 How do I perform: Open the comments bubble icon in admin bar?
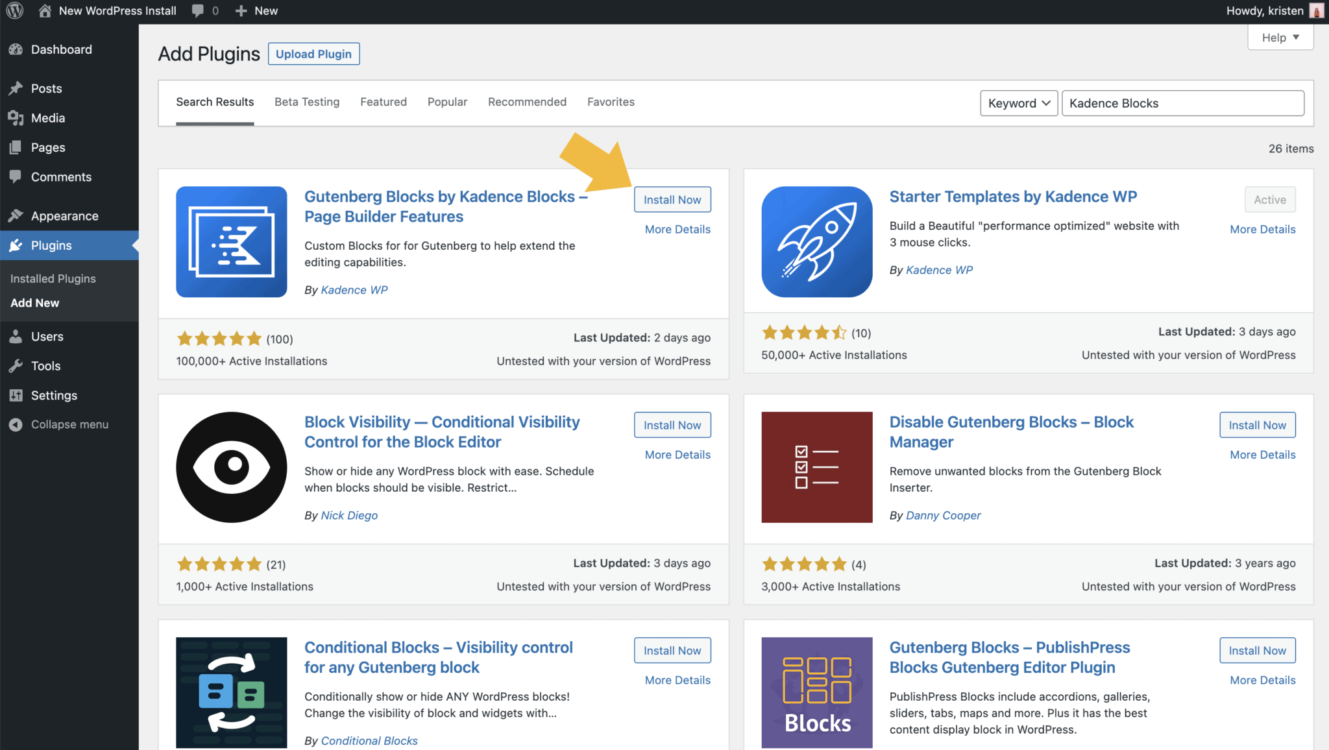[x=198, y=11]
